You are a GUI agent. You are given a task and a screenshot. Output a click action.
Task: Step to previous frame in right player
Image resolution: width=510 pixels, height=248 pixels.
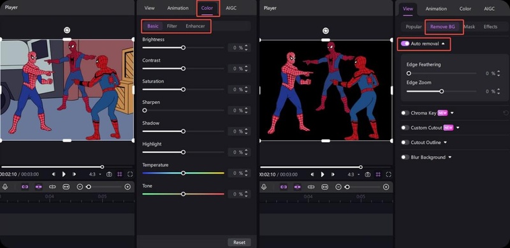point(312,175)
